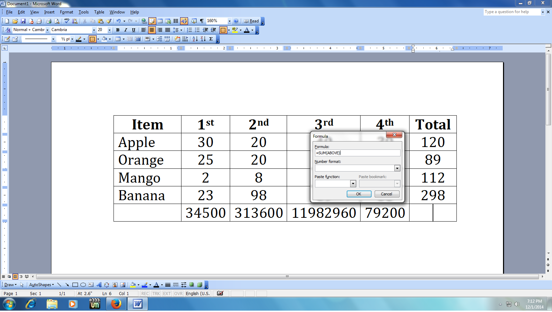The height and width of the screenshot is (312, 552).
Task: Click the AutoSum icon in the Tables toolbar
Action: pyautogui.click(x=211, y=39)
